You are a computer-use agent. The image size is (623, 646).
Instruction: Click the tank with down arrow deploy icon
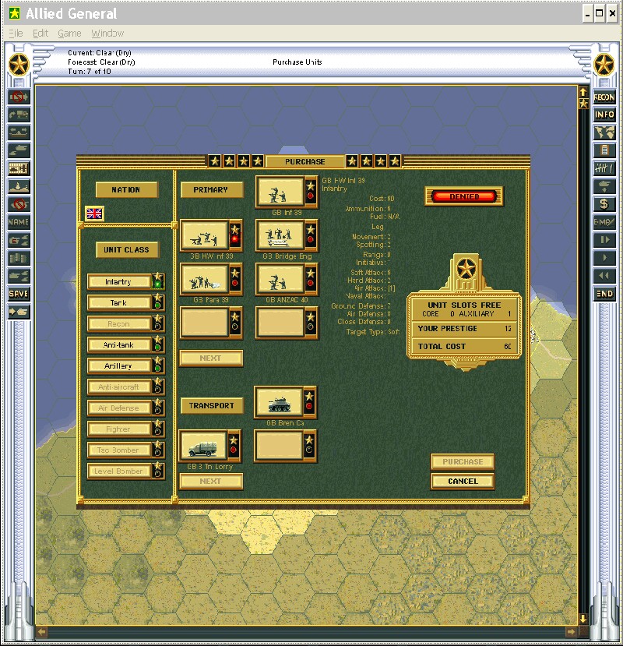tap(604, 186)
